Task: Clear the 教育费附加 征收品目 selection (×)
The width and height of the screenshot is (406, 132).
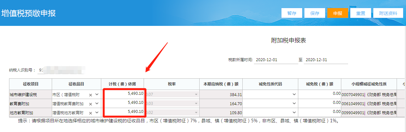Action: tap(91, 104)
